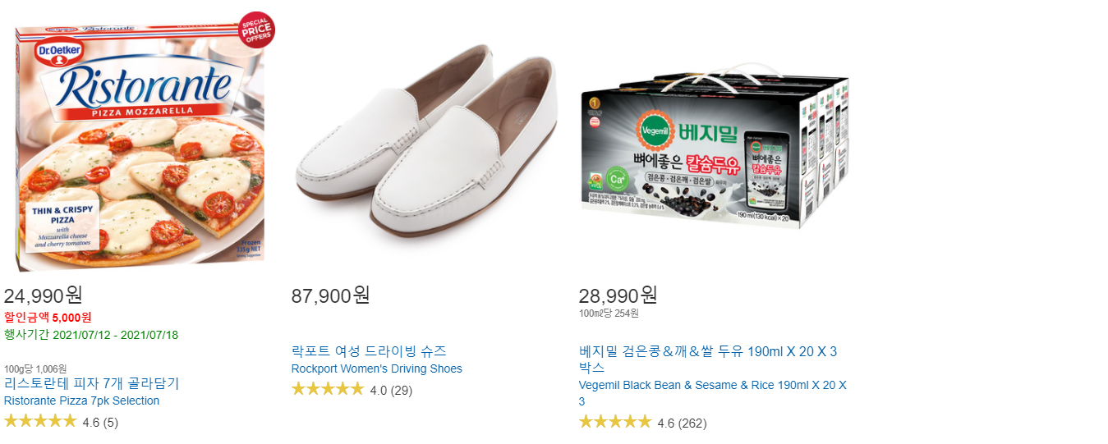Image resolution: width=1108 pixels, height=444 pixels.
Task: Click the Korean title 리스토란테 피자 7개 골라담기
Action: 91,383
